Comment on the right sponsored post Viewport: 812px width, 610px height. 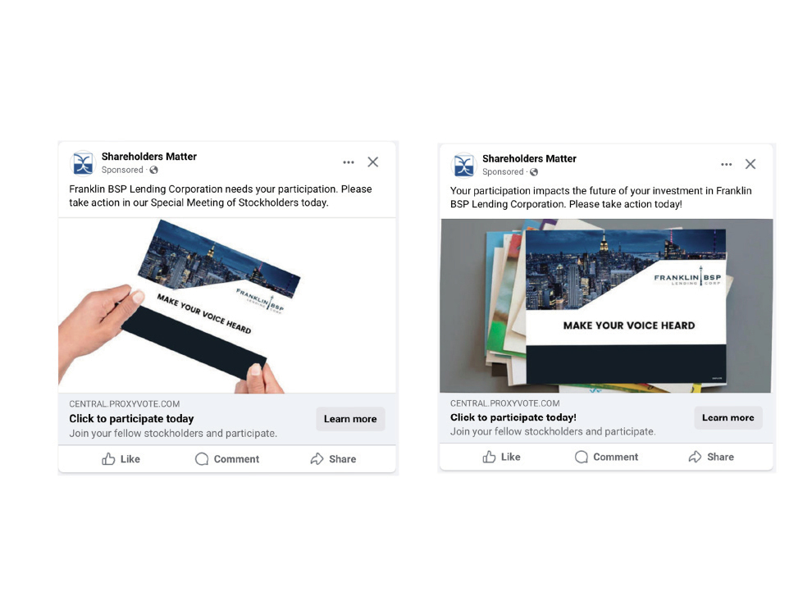(606, 457)
